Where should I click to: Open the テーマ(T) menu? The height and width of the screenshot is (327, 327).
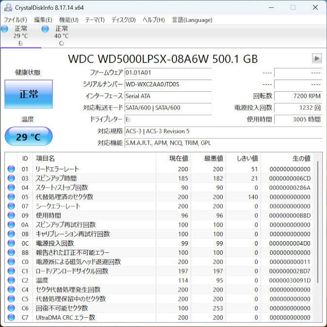point(95,20)
